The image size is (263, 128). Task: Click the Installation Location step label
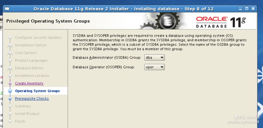[x=32, y=76]
